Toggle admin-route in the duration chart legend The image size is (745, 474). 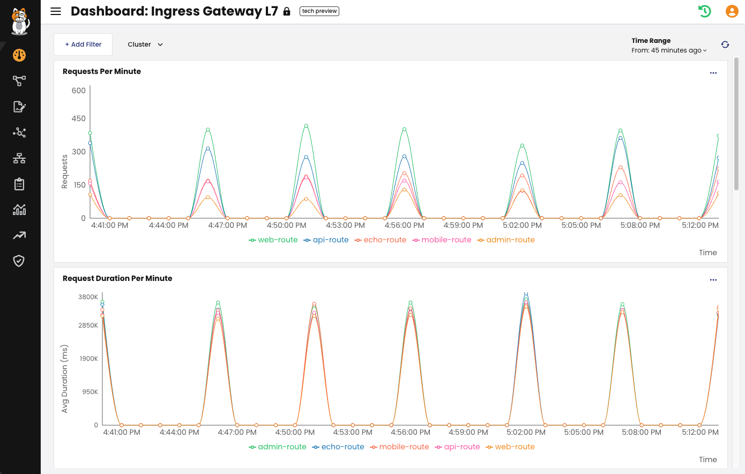click(x=277, y=447)
